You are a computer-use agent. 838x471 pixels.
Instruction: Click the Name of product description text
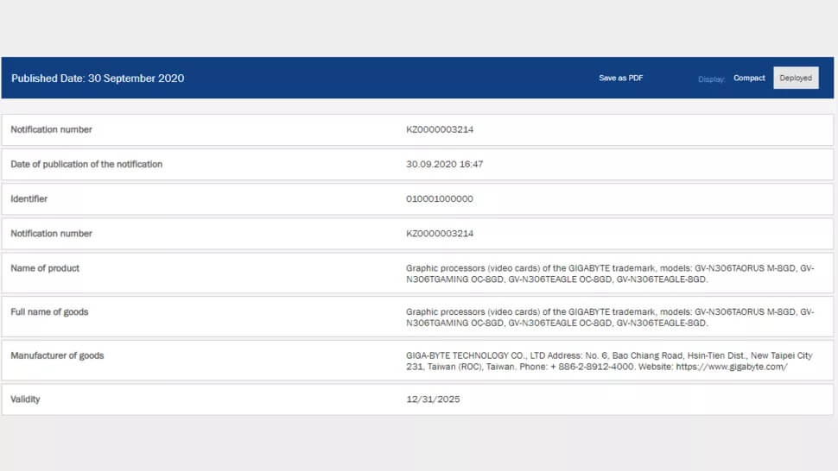[610, 273]
